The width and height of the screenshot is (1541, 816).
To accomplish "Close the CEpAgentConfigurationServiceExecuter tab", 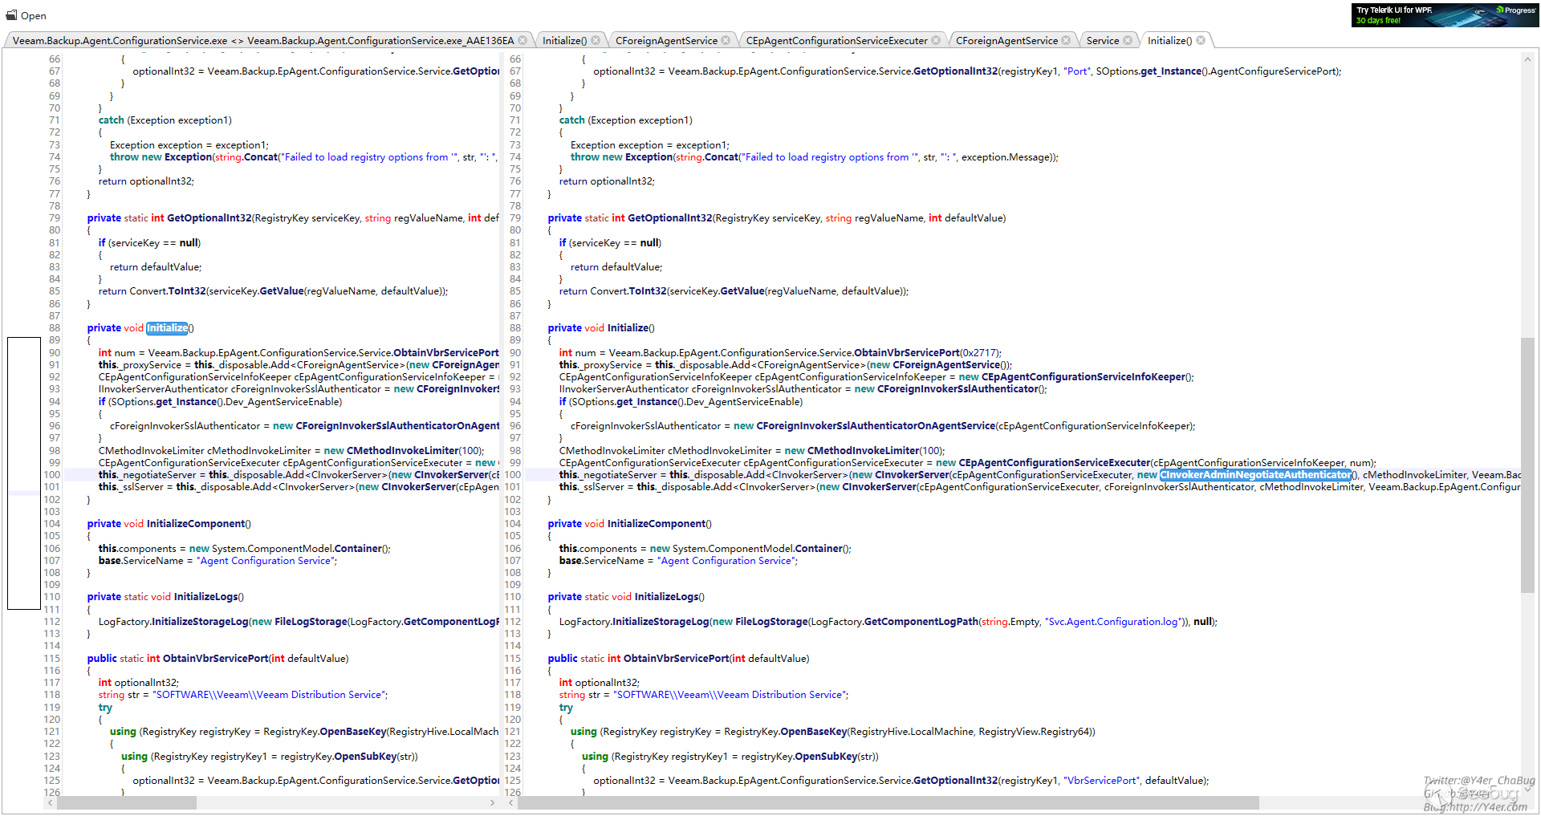I will (x=936, y=40).
